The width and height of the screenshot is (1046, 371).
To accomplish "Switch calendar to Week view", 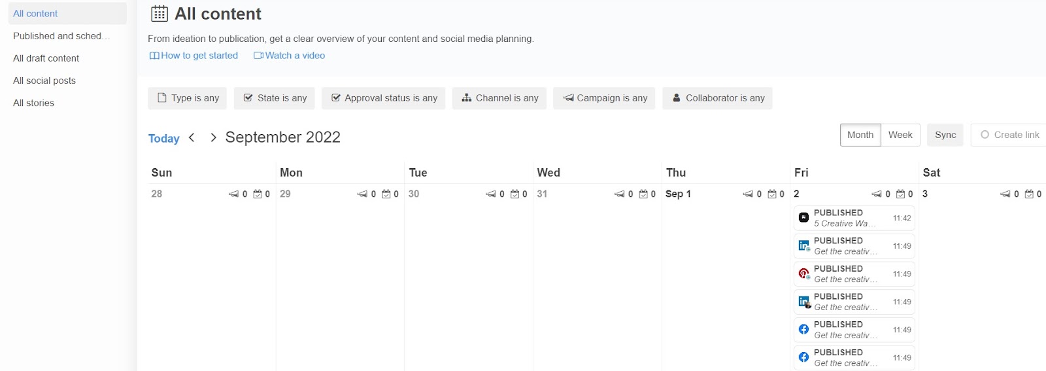I will [900, 135].
